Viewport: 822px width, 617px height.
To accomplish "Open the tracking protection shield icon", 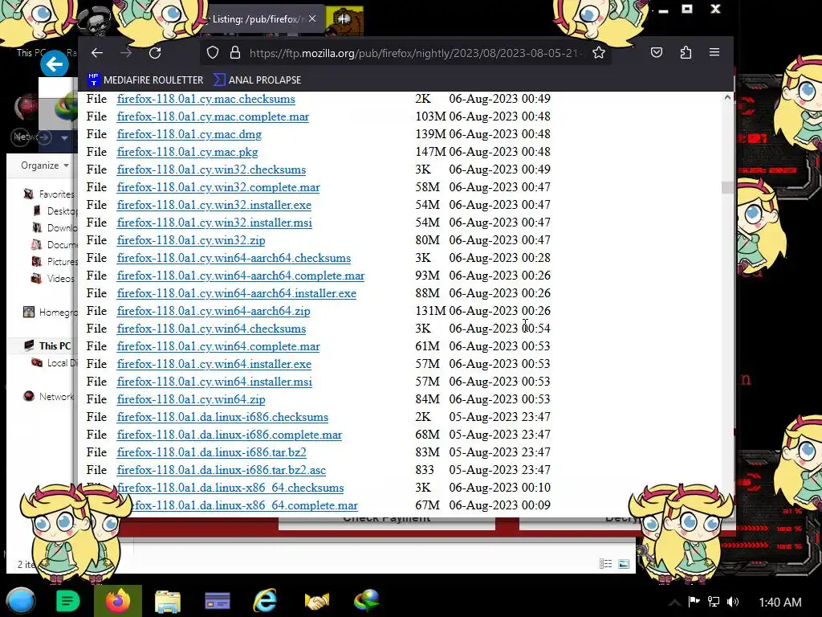I will coord(212,53).
